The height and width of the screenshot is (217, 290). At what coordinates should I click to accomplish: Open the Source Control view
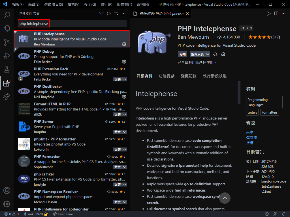(7, 42)
